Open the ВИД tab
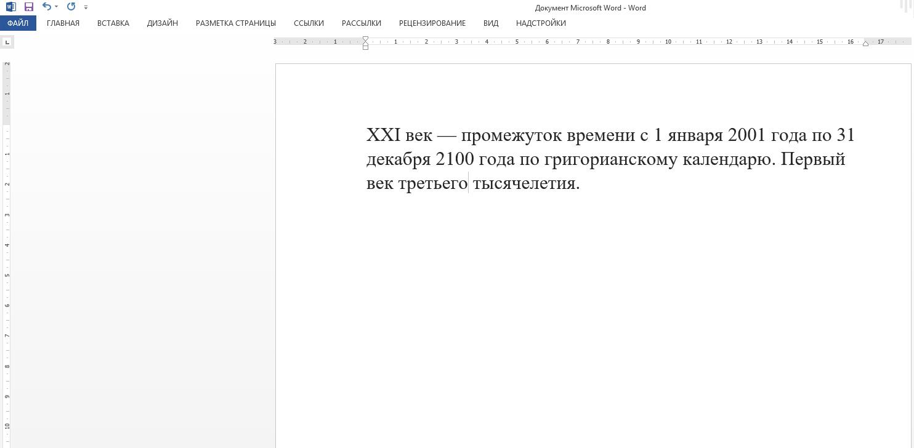The width and height of the screenshot is (914, 448). [491, 23]
